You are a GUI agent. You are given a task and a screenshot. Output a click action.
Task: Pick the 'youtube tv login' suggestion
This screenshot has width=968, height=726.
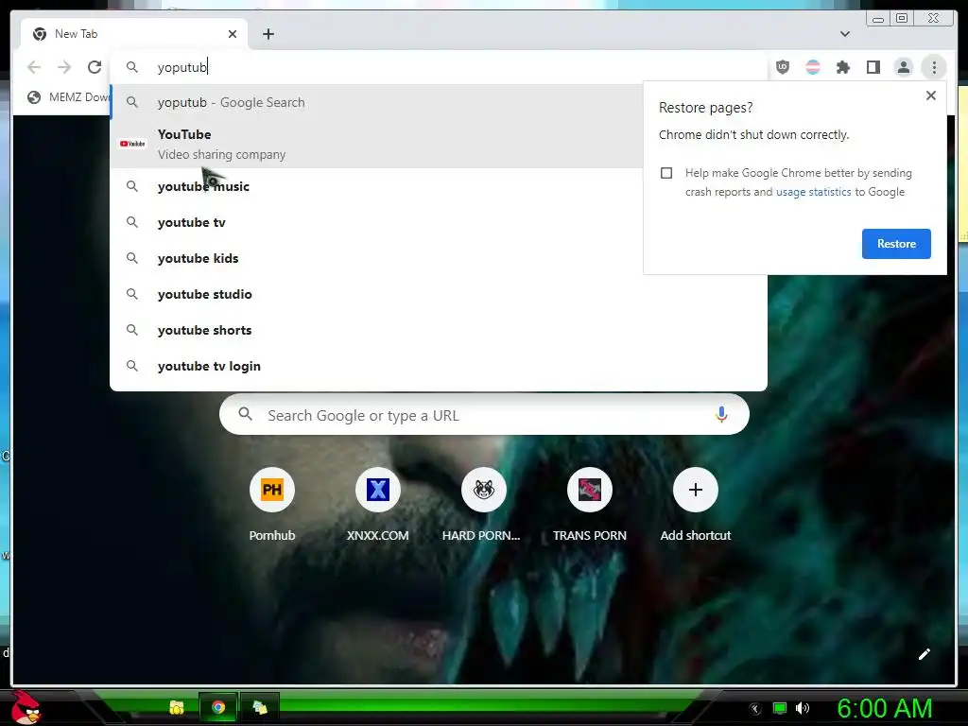point(439,366)
